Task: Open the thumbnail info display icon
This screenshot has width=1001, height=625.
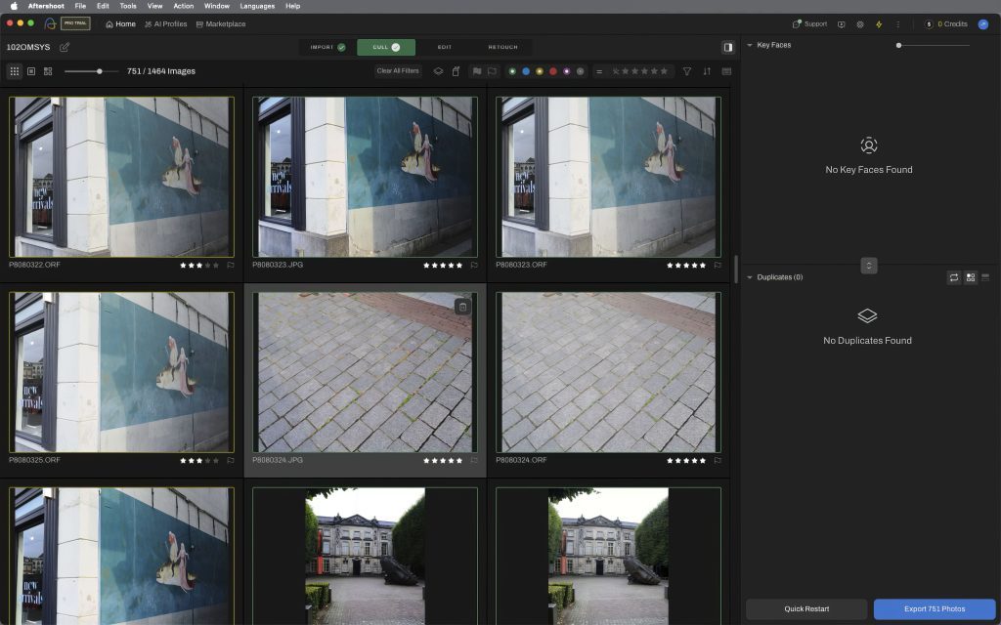Action: tap(726, 71)
